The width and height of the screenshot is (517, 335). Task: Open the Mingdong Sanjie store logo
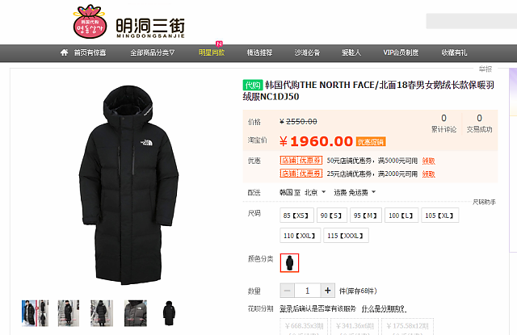129,22
